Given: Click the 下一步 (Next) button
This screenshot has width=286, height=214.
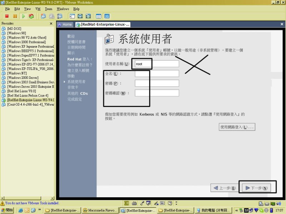Looking at the screenshot, I should coord(257,188).
